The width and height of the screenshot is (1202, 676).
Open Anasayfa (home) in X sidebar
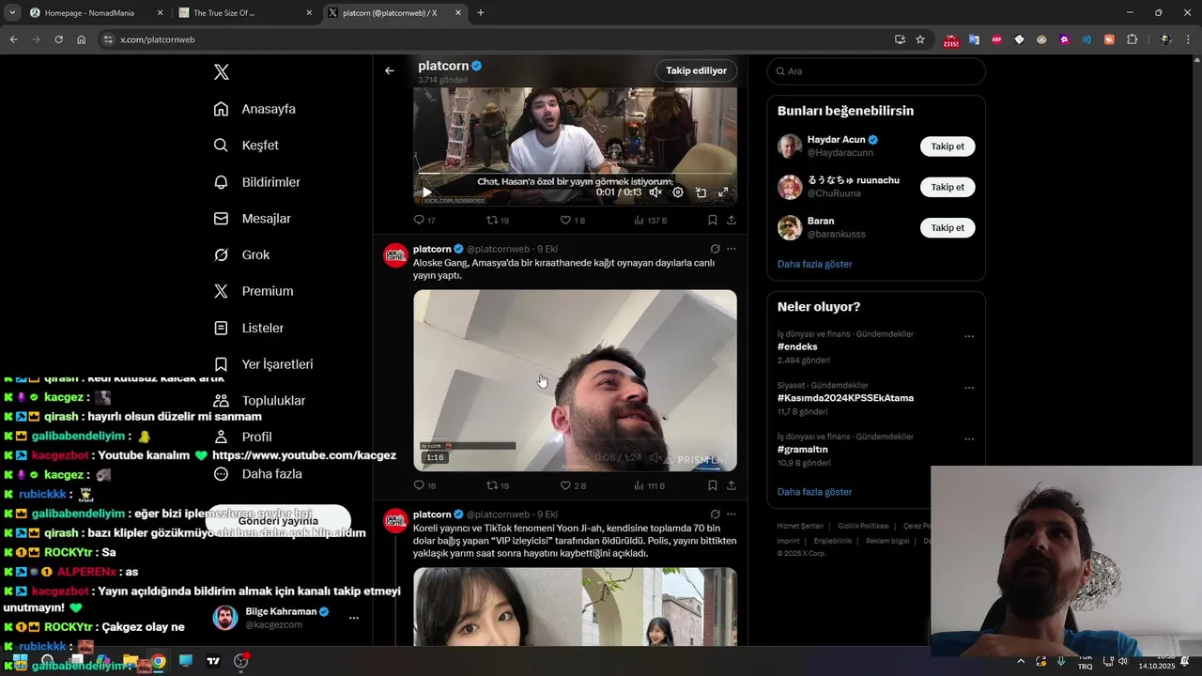(254, 109)
